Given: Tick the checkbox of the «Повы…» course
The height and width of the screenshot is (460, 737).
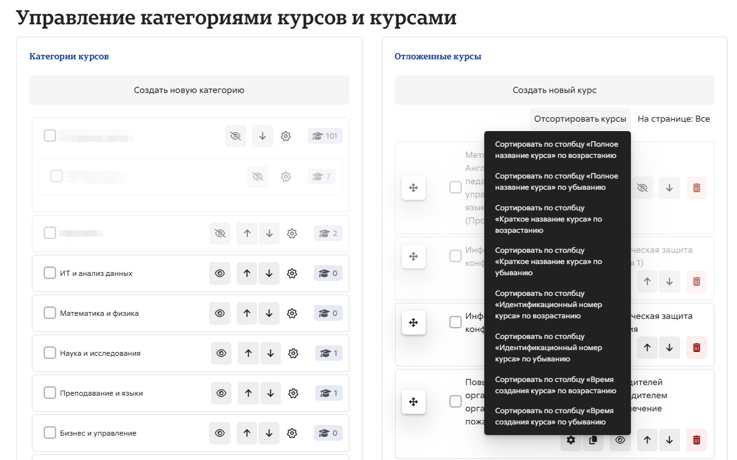Looking at the screenshot, I should (456, 401).
